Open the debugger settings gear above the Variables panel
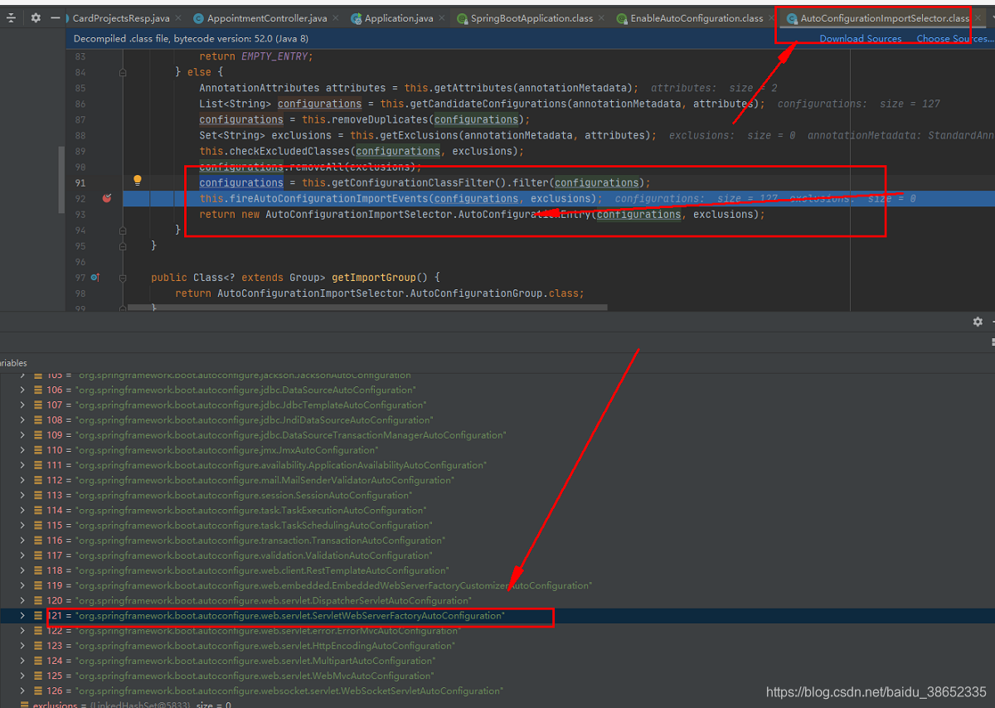 [x=978, y=322]
